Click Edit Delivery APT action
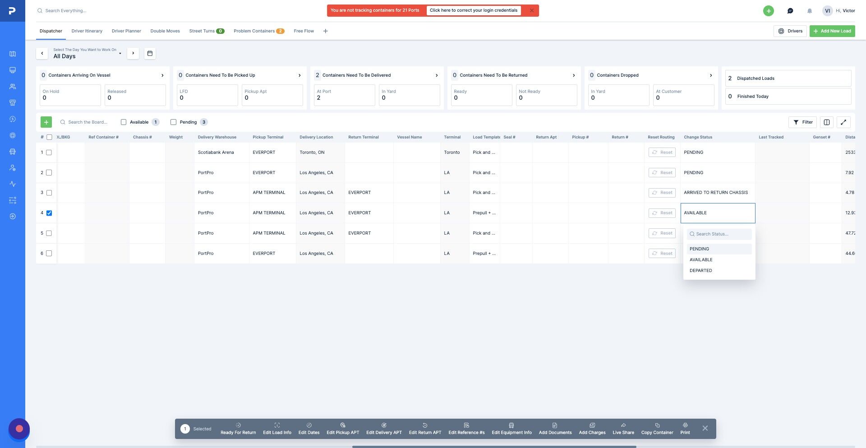Viewport: 866px width, 448px height. pyautogui.click(x=384, y=429)
